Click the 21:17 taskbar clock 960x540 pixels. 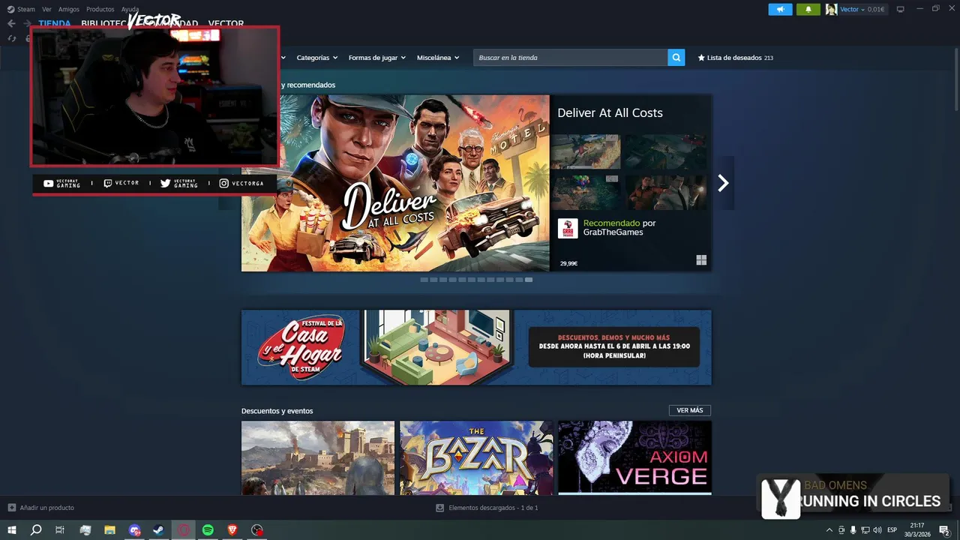[916, 525]
